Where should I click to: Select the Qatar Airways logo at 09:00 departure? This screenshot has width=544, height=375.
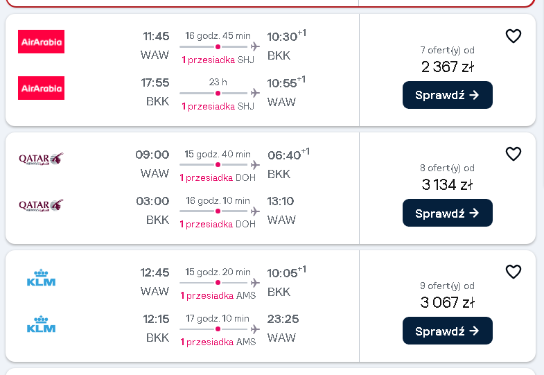click(x=41, y=159)
